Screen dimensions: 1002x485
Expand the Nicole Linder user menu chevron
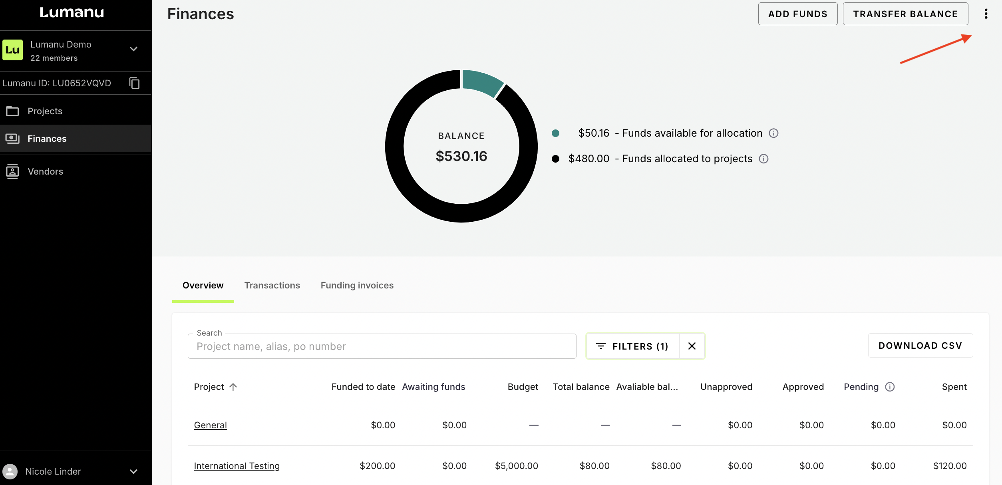tap(133, 471)
